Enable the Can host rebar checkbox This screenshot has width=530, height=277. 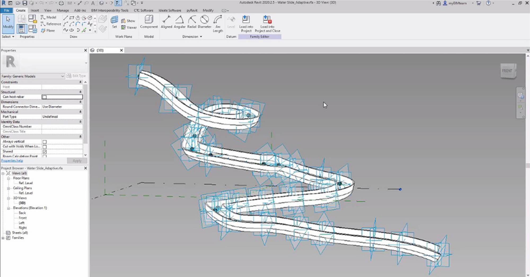pyautogui.click(x=45, y=97)
